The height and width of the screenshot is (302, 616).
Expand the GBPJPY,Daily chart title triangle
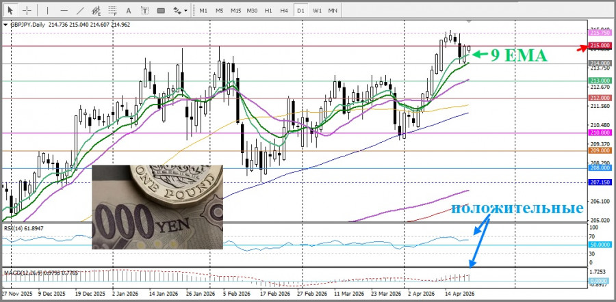click(6, 25)
